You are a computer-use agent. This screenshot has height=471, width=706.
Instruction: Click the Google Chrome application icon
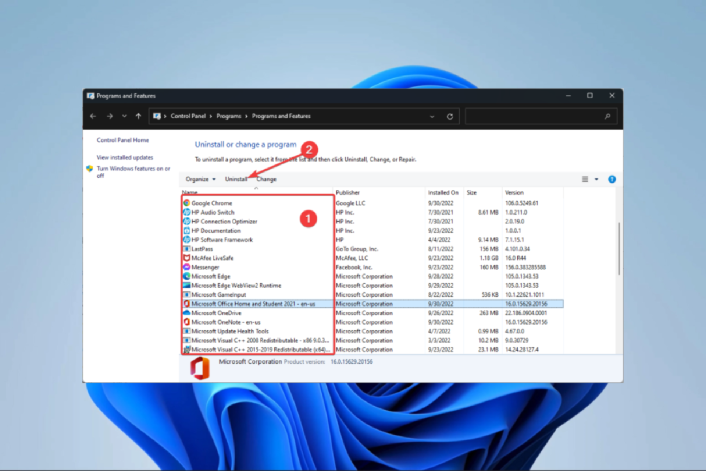(x=187, y=203)
